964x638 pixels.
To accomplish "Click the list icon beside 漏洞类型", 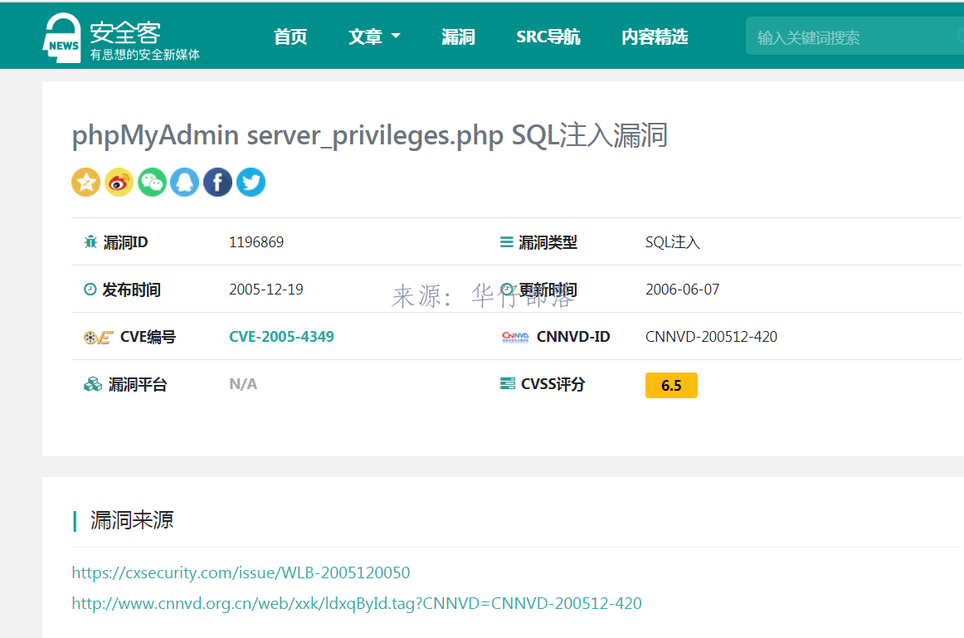I will (x=507, y=242).
